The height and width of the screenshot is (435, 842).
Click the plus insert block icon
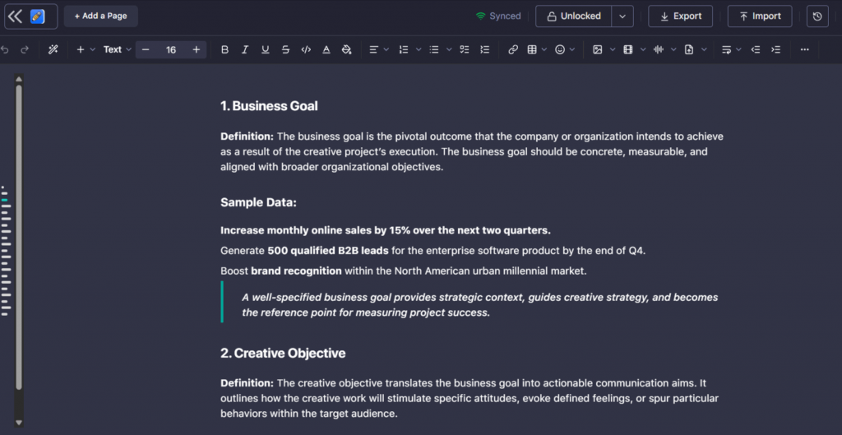81,49
